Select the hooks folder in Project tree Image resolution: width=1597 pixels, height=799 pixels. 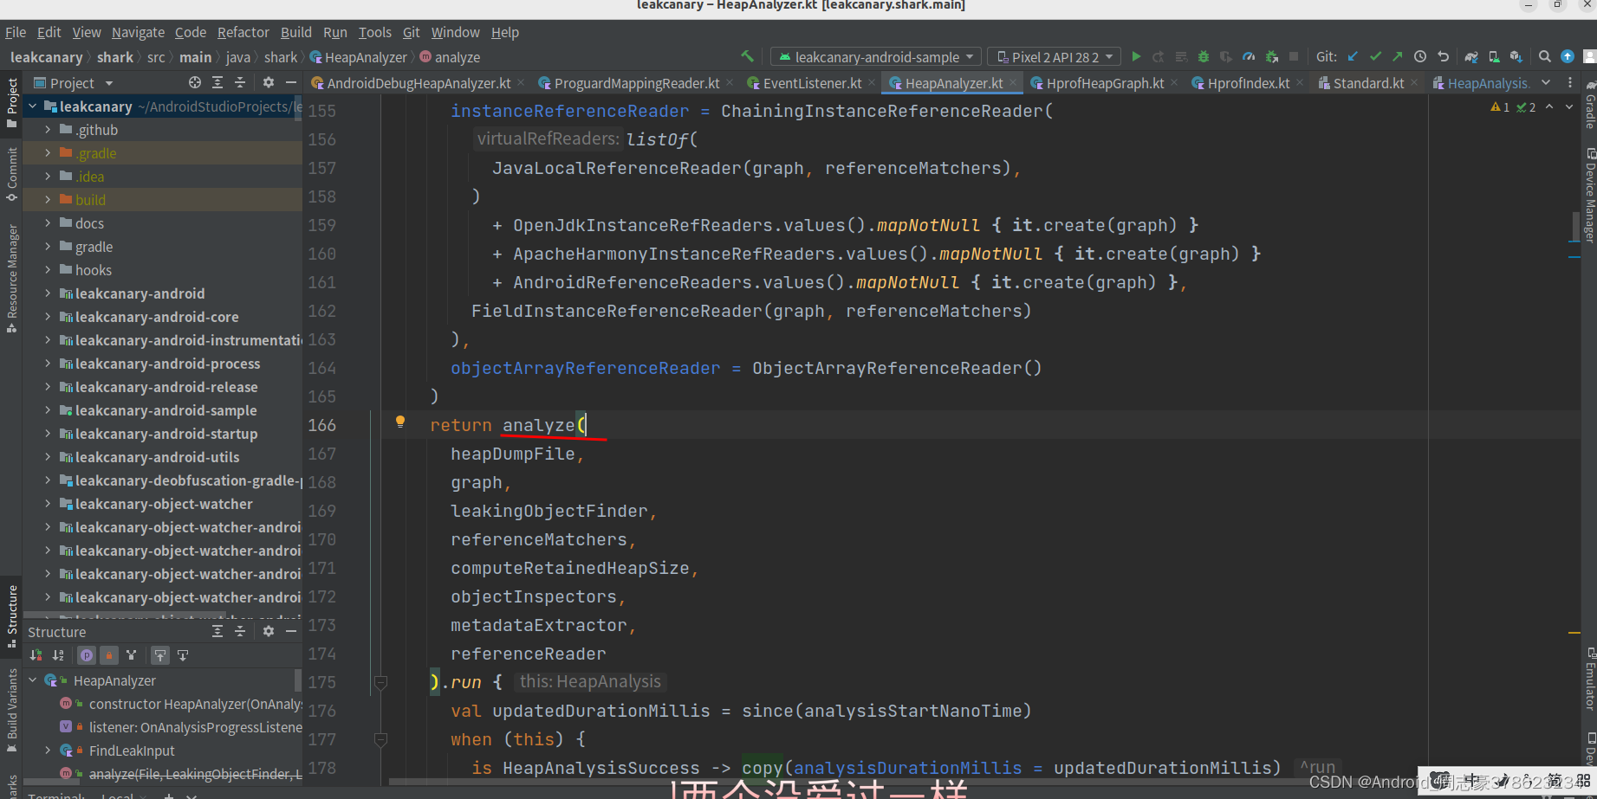pos(94,270)
